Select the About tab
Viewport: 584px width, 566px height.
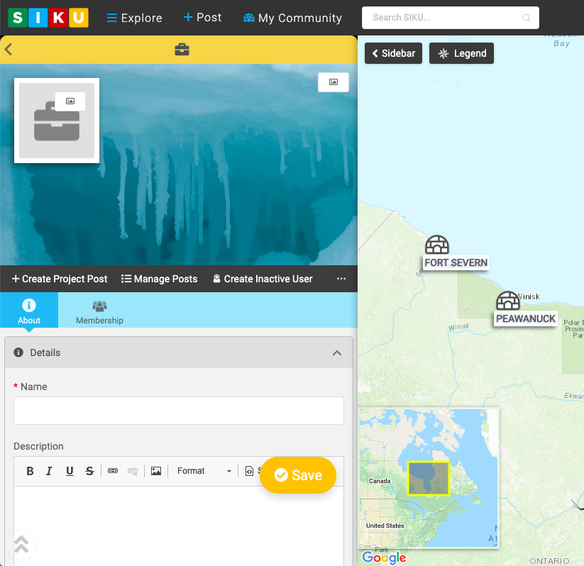tap(29, 312)
